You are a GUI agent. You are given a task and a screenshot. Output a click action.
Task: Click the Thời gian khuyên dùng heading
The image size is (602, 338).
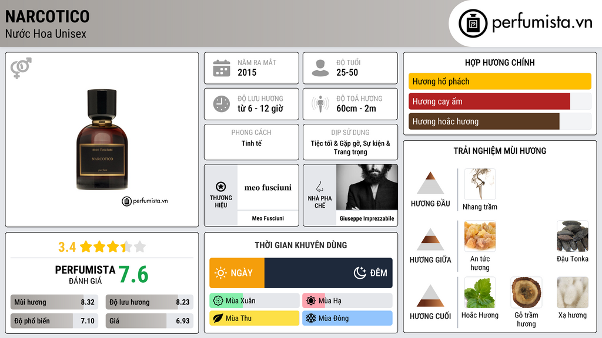point(301,245)
